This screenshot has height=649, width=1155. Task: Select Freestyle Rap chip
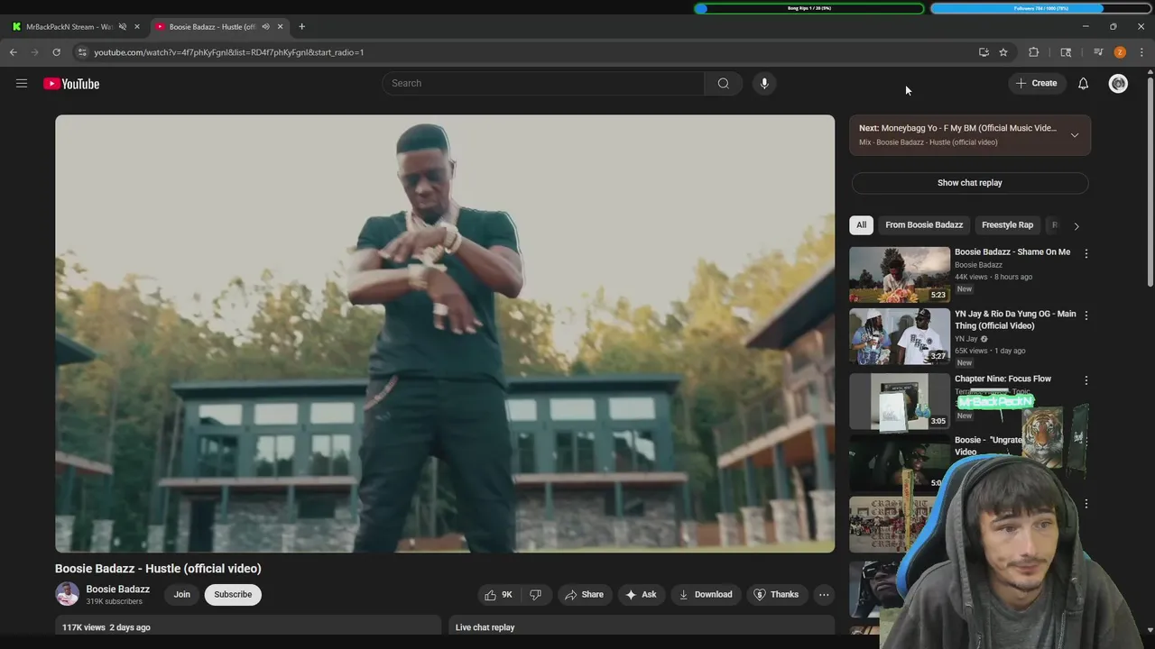click(1007, 224)
